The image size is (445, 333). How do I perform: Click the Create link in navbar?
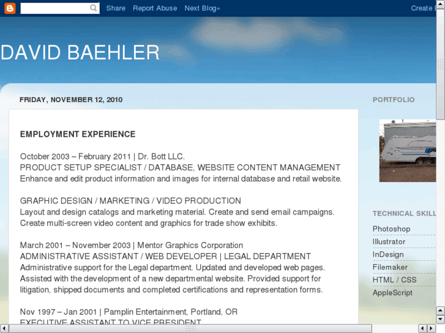(423, 8)
